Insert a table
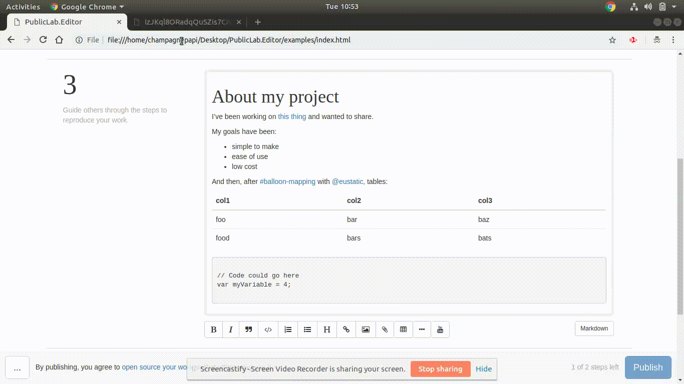The height and width of the screenshot is (384, 684). (403, 329)
